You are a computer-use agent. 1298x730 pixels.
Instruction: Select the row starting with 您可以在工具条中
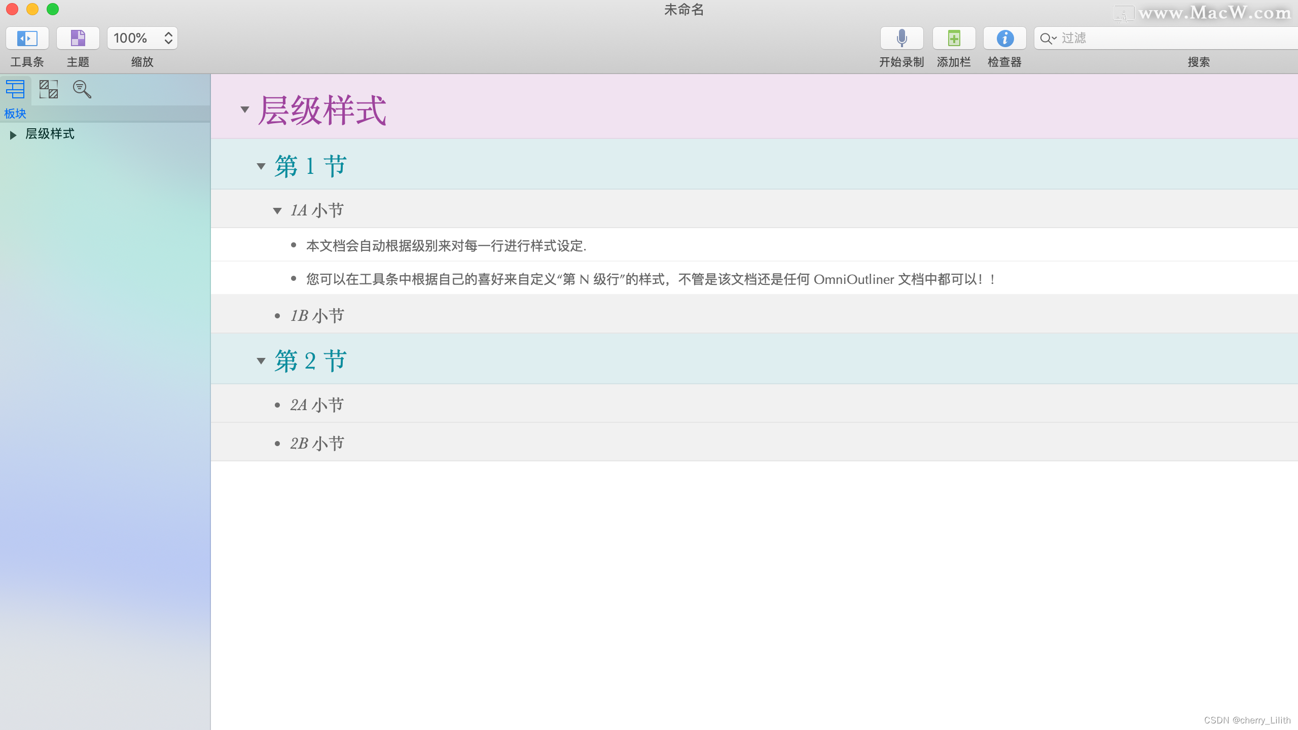tap(754, 279)
